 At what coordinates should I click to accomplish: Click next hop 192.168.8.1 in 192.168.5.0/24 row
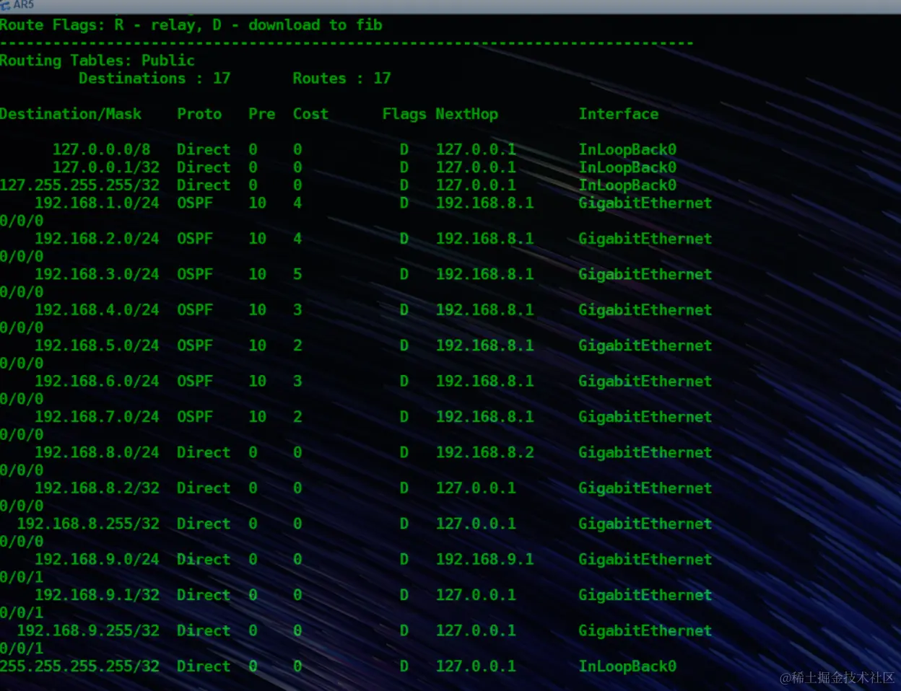point(484,345)
